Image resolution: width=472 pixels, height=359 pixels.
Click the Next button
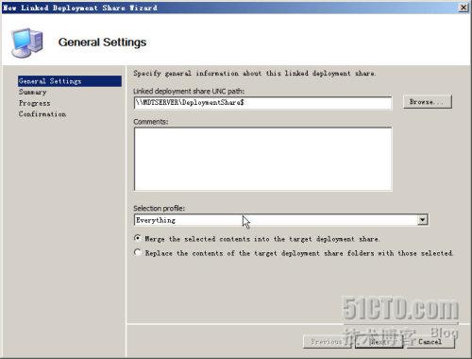pyautogui.click(x=379, y=342)
